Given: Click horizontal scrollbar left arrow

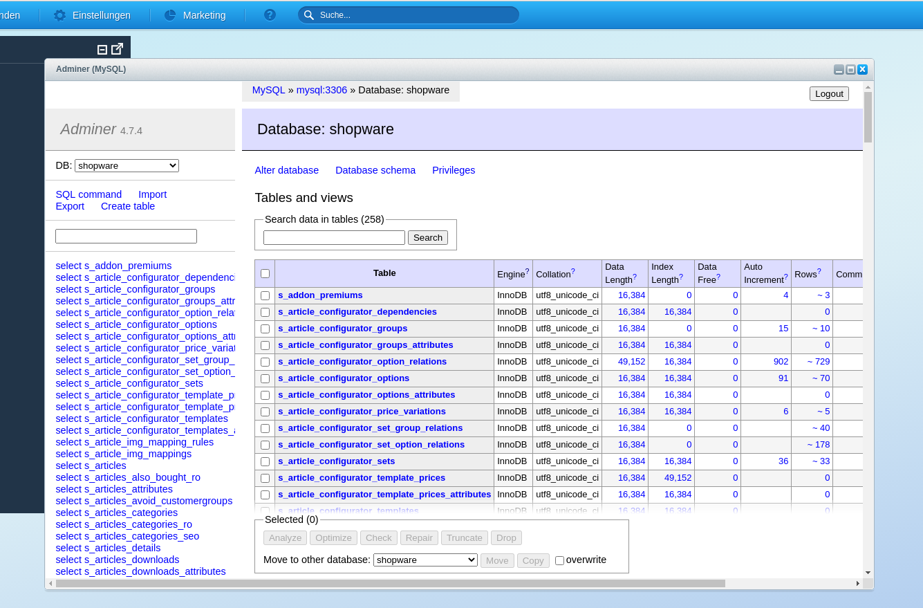Looking at the screenshot, I should coord(50,584).
